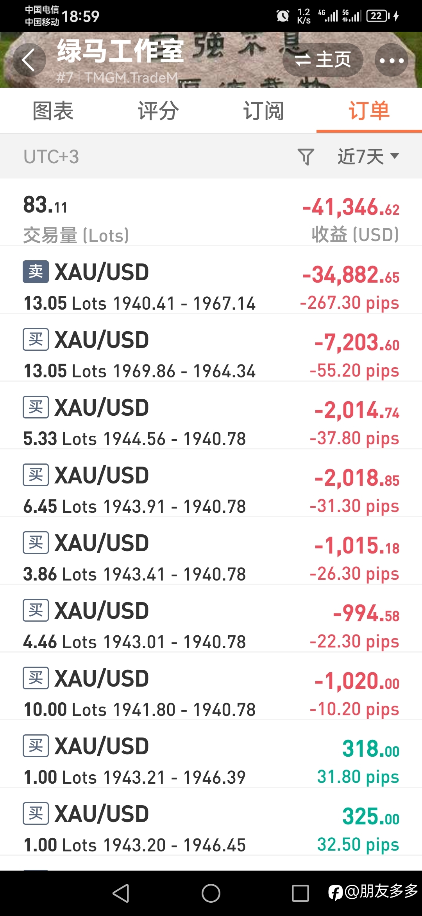Tap the back arrow icon
The image size is (422, 916).
(x=29, y=60)
